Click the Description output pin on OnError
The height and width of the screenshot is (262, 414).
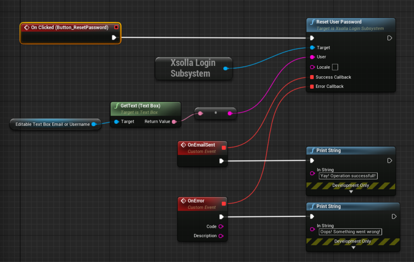[x=221, y=236]
